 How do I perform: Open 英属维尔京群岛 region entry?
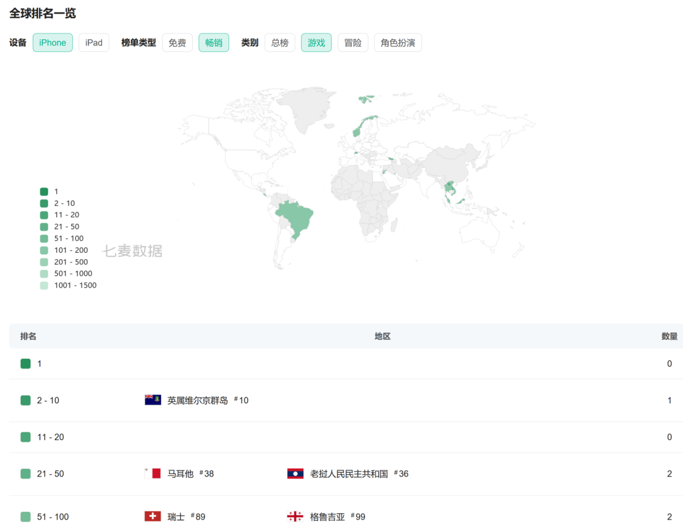(198, 400)
